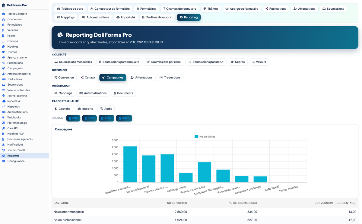Click the Journal d'audit history icon
This screenshot has width=362, height=224.
point(4,150)
